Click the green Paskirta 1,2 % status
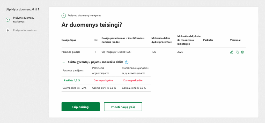 tap(72, 80)
